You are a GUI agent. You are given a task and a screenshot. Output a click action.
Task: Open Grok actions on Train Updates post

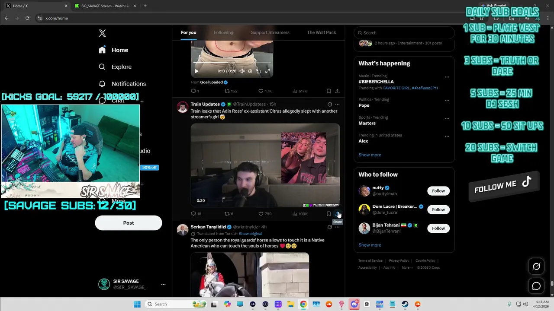[x=329, y=104]
